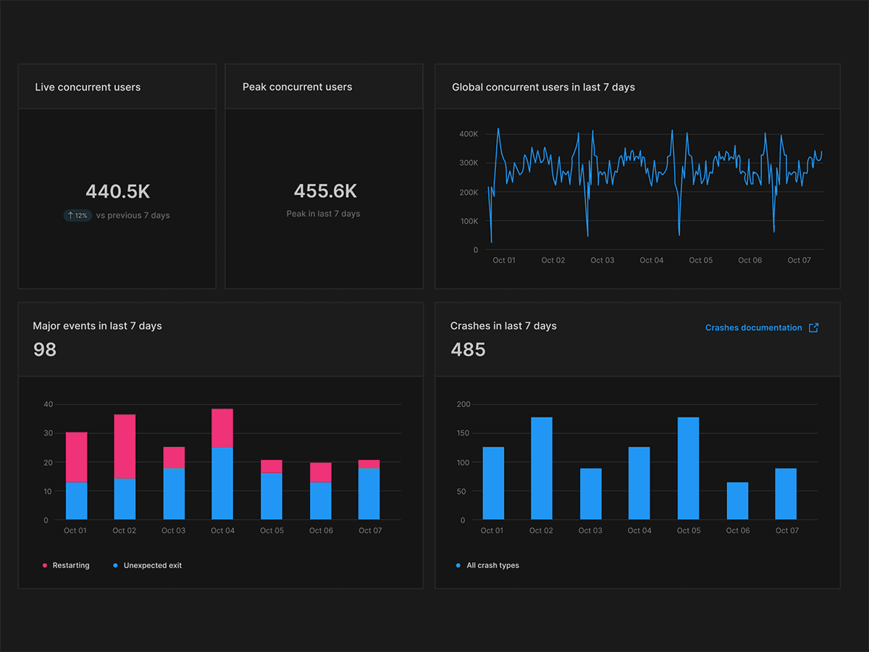
Task: Click the Oct 02 bar in Crashes chart
Action: (x=542, y=468)
